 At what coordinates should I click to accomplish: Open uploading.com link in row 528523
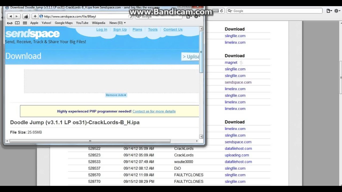coord(237,155)
